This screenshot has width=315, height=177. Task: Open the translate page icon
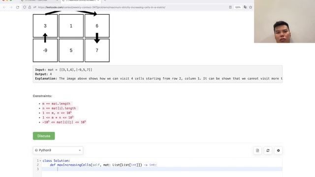tap(245, 7)
